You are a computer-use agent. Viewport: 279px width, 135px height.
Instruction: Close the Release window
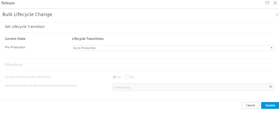(275, 3)
